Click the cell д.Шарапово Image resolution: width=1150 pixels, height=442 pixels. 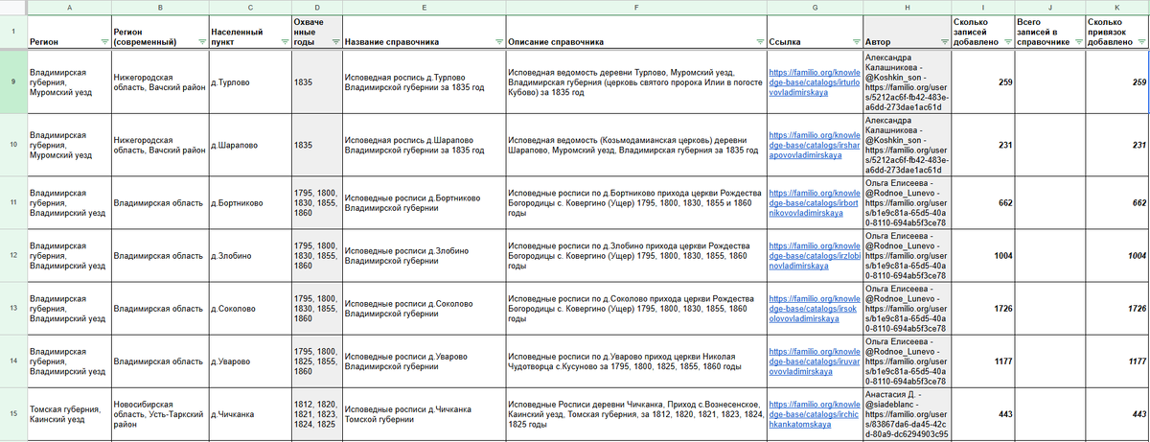click(248, 145)
